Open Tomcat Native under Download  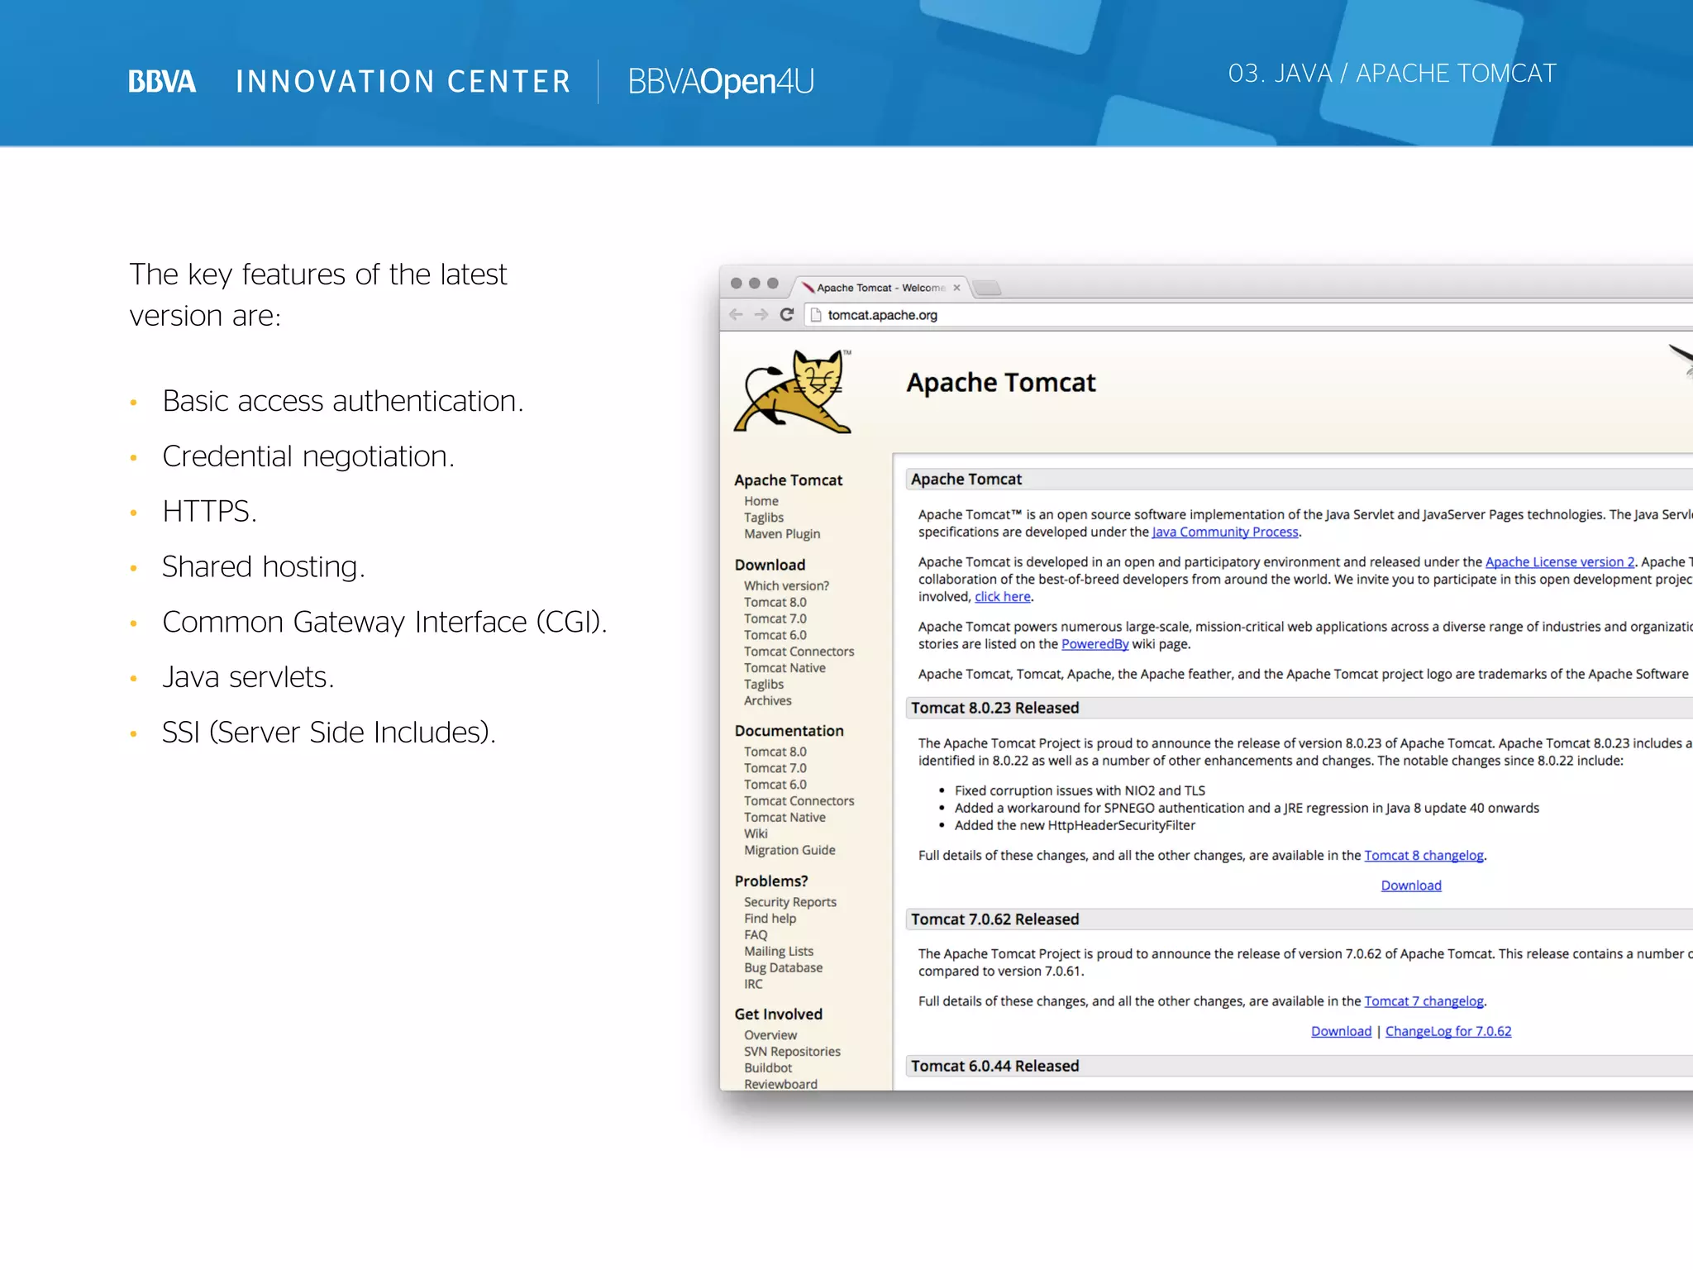(x=785, y=668)
